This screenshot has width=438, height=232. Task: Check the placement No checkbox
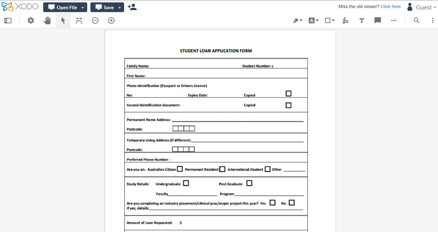pyautogui.click(x=291, y=203)
